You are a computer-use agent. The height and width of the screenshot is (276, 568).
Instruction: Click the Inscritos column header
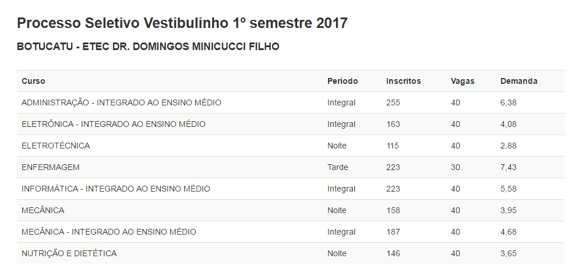(403, 81)
